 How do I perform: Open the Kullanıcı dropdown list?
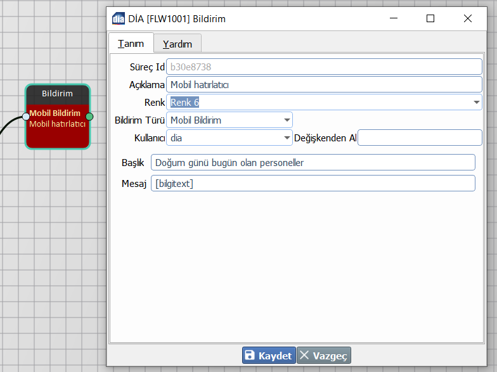[287, 138]
